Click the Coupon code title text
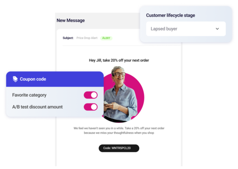This screenshot has height=169, width=238. 33,79
